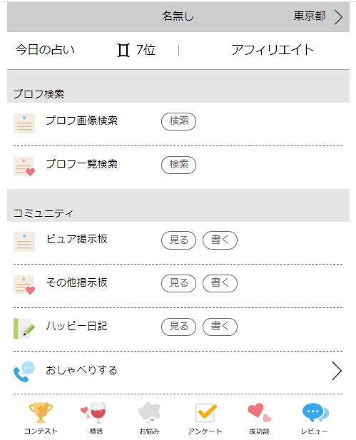Click 検索 button for プロフ画像検索
Screen dimensions: 356x440
click(178, 121)
